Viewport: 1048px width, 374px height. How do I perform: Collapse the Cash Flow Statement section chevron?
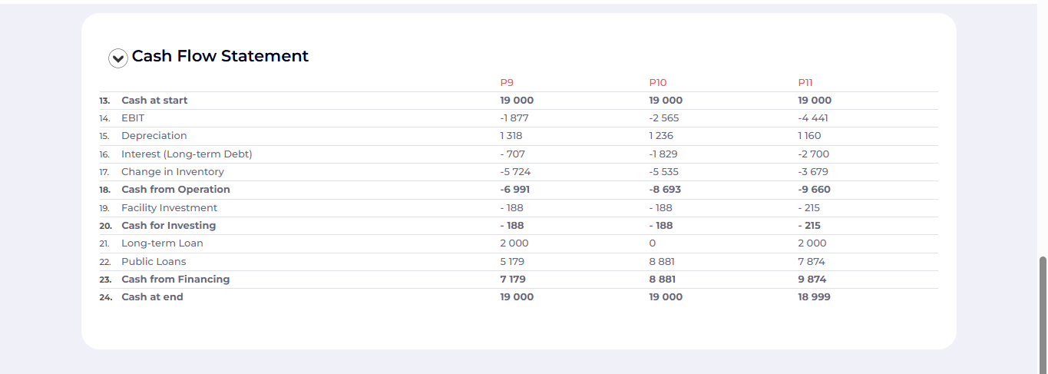click(x=117, y=58)
